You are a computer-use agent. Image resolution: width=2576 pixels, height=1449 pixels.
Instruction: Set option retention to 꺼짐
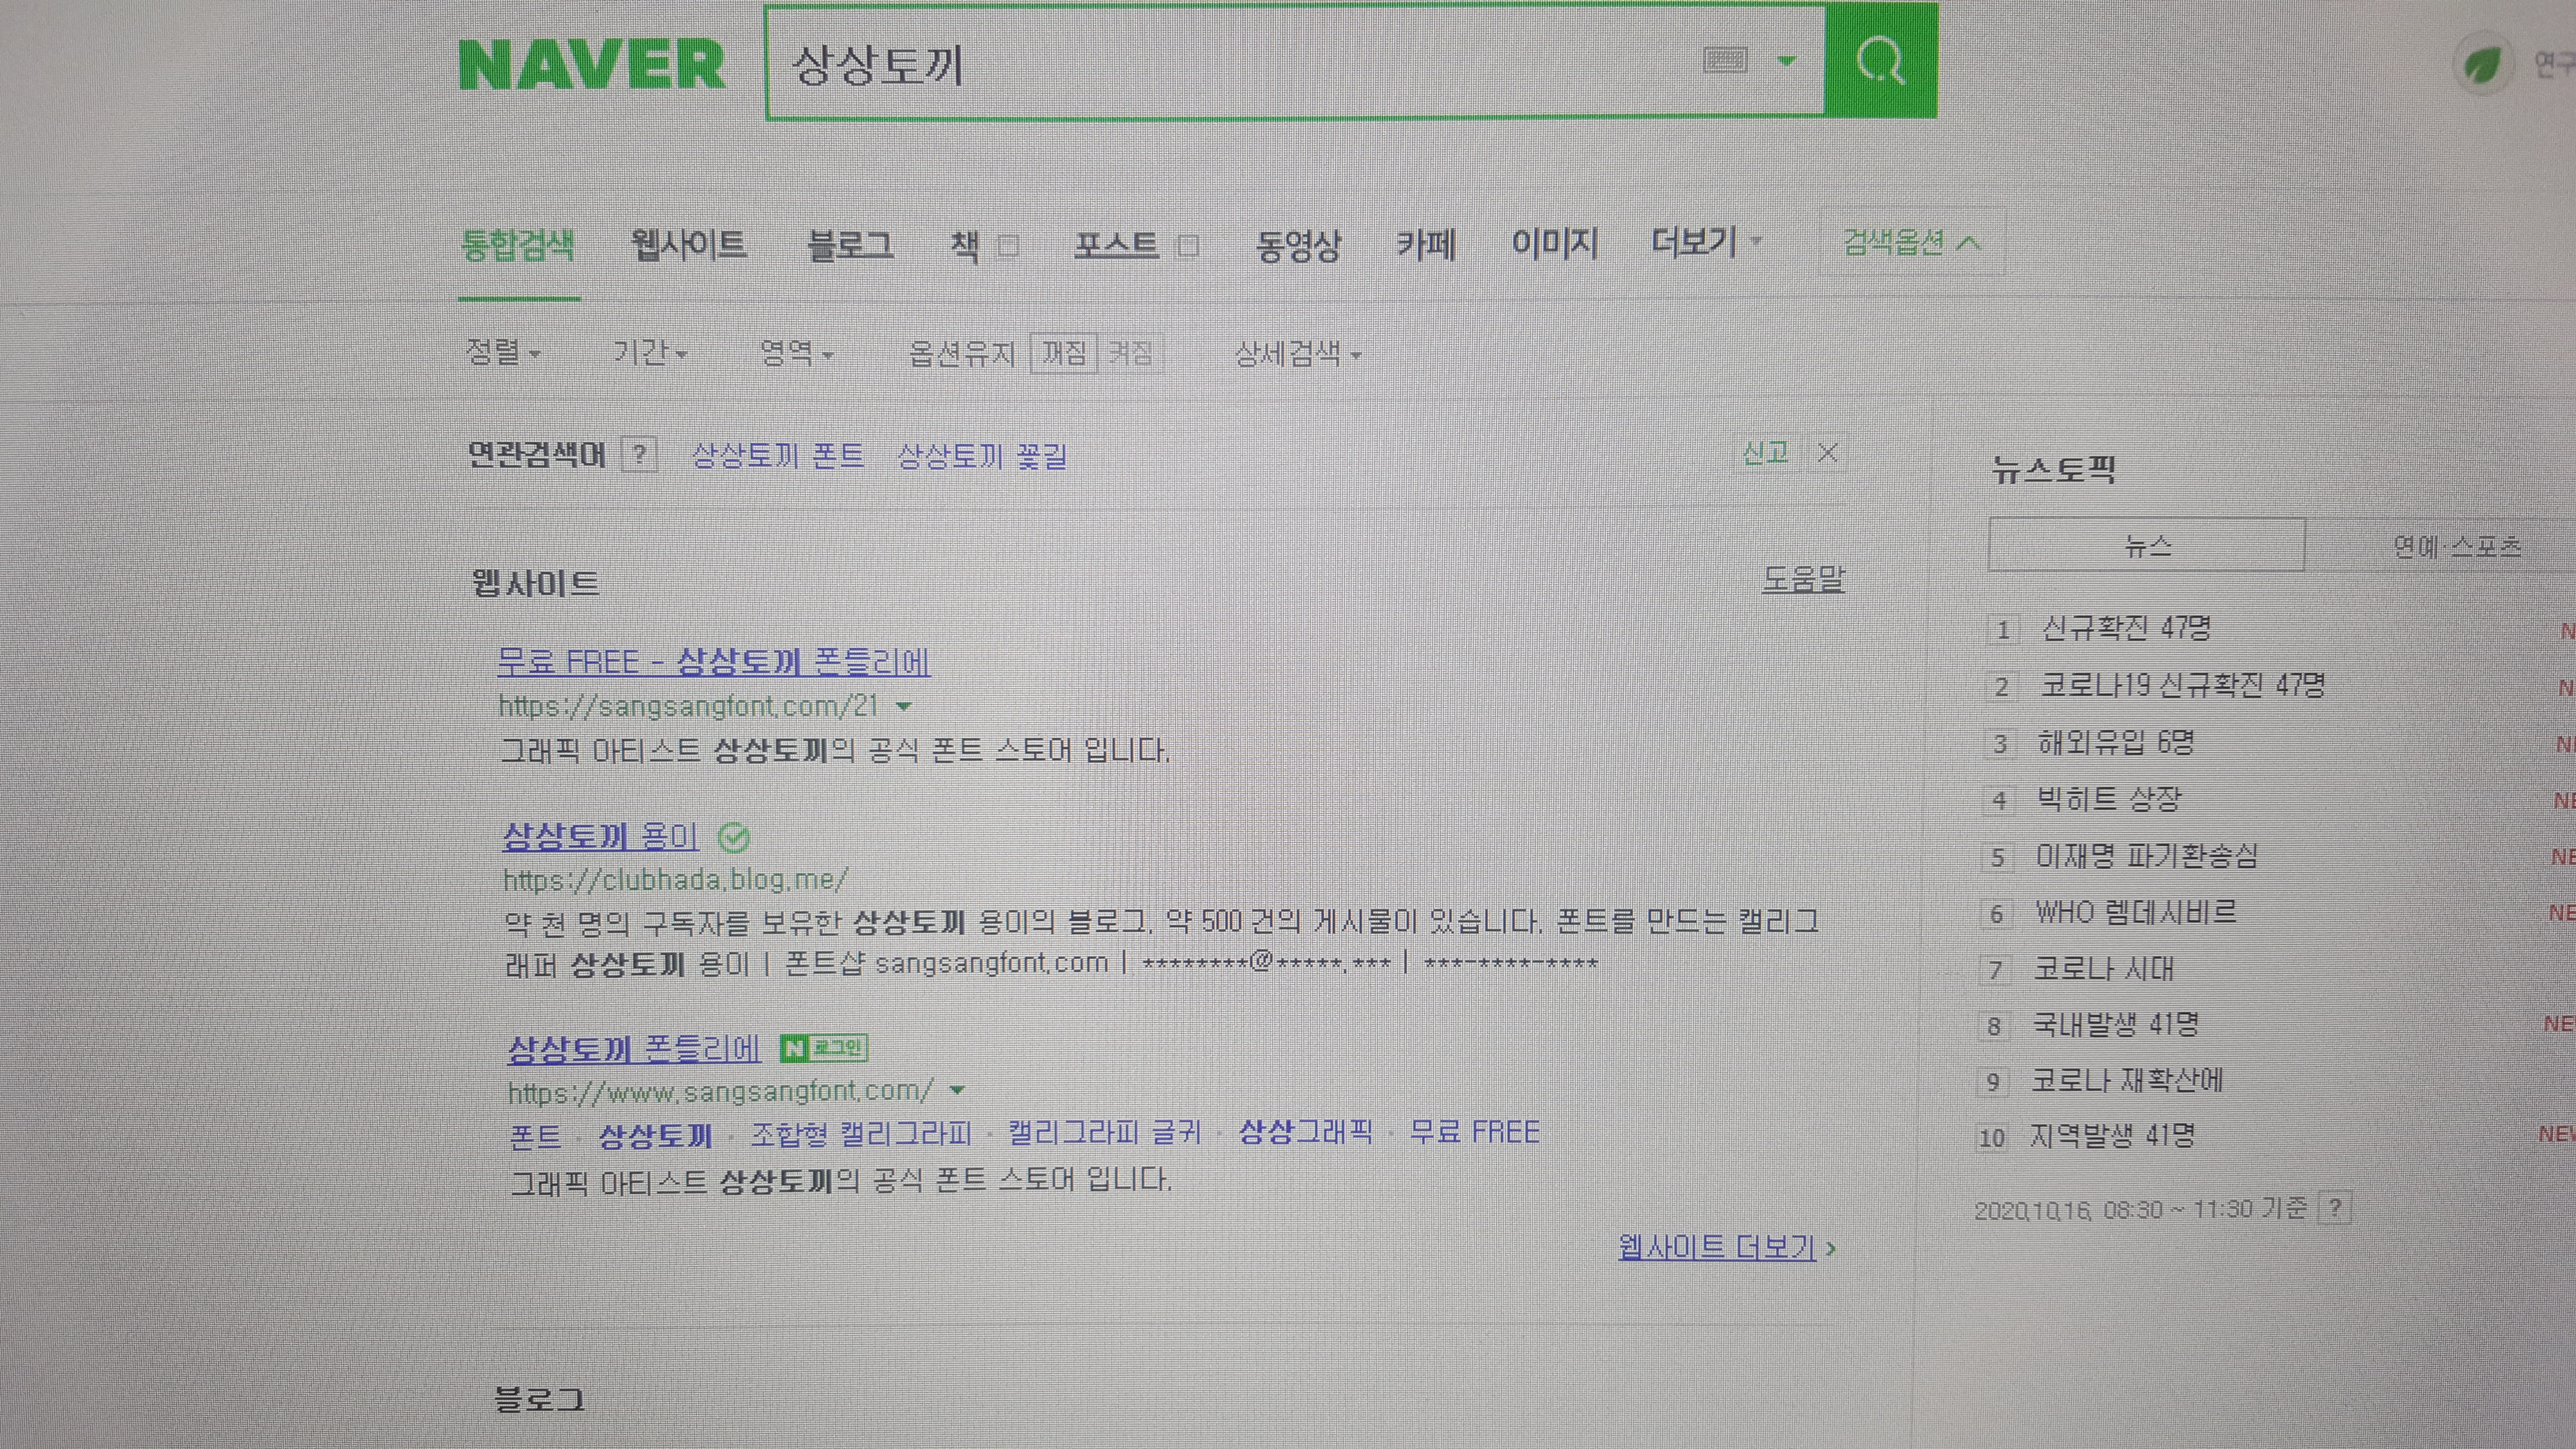[1064, 353]
